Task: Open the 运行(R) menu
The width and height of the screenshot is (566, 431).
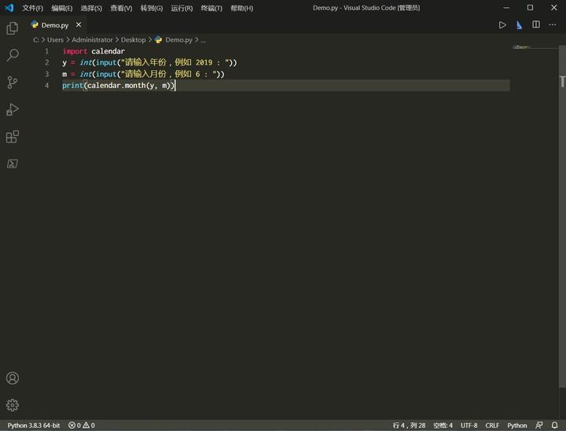Action: click(x=182, y=8)
